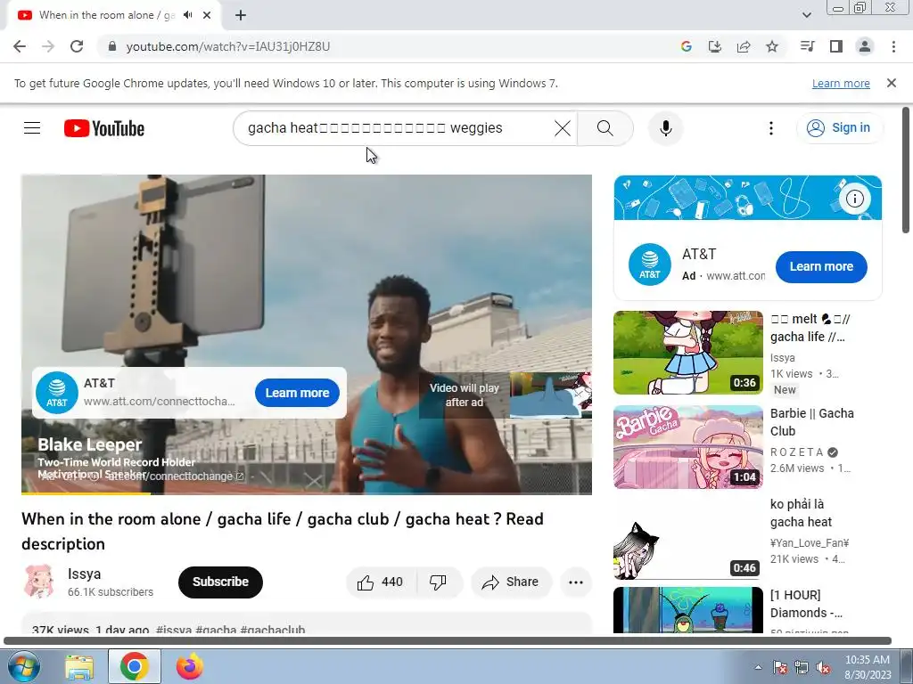The height and width of the screenshot is (684, 913).
Task: Click AT&T logo in sidebar ad
Action: coord(649,265)
